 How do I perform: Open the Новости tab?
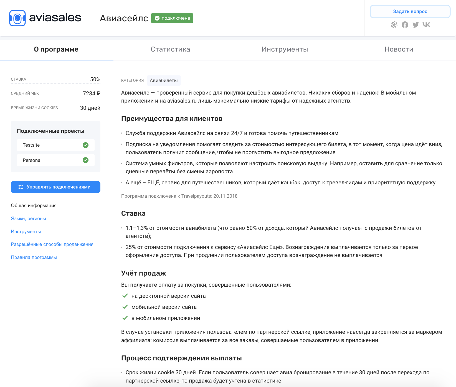[x=399, y=49]
